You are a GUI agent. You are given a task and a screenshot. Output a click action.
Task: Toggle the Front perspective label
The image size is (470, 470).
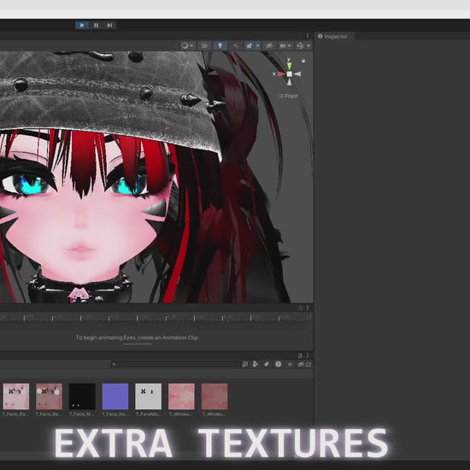pyautogui.click(x=289, y=96)
